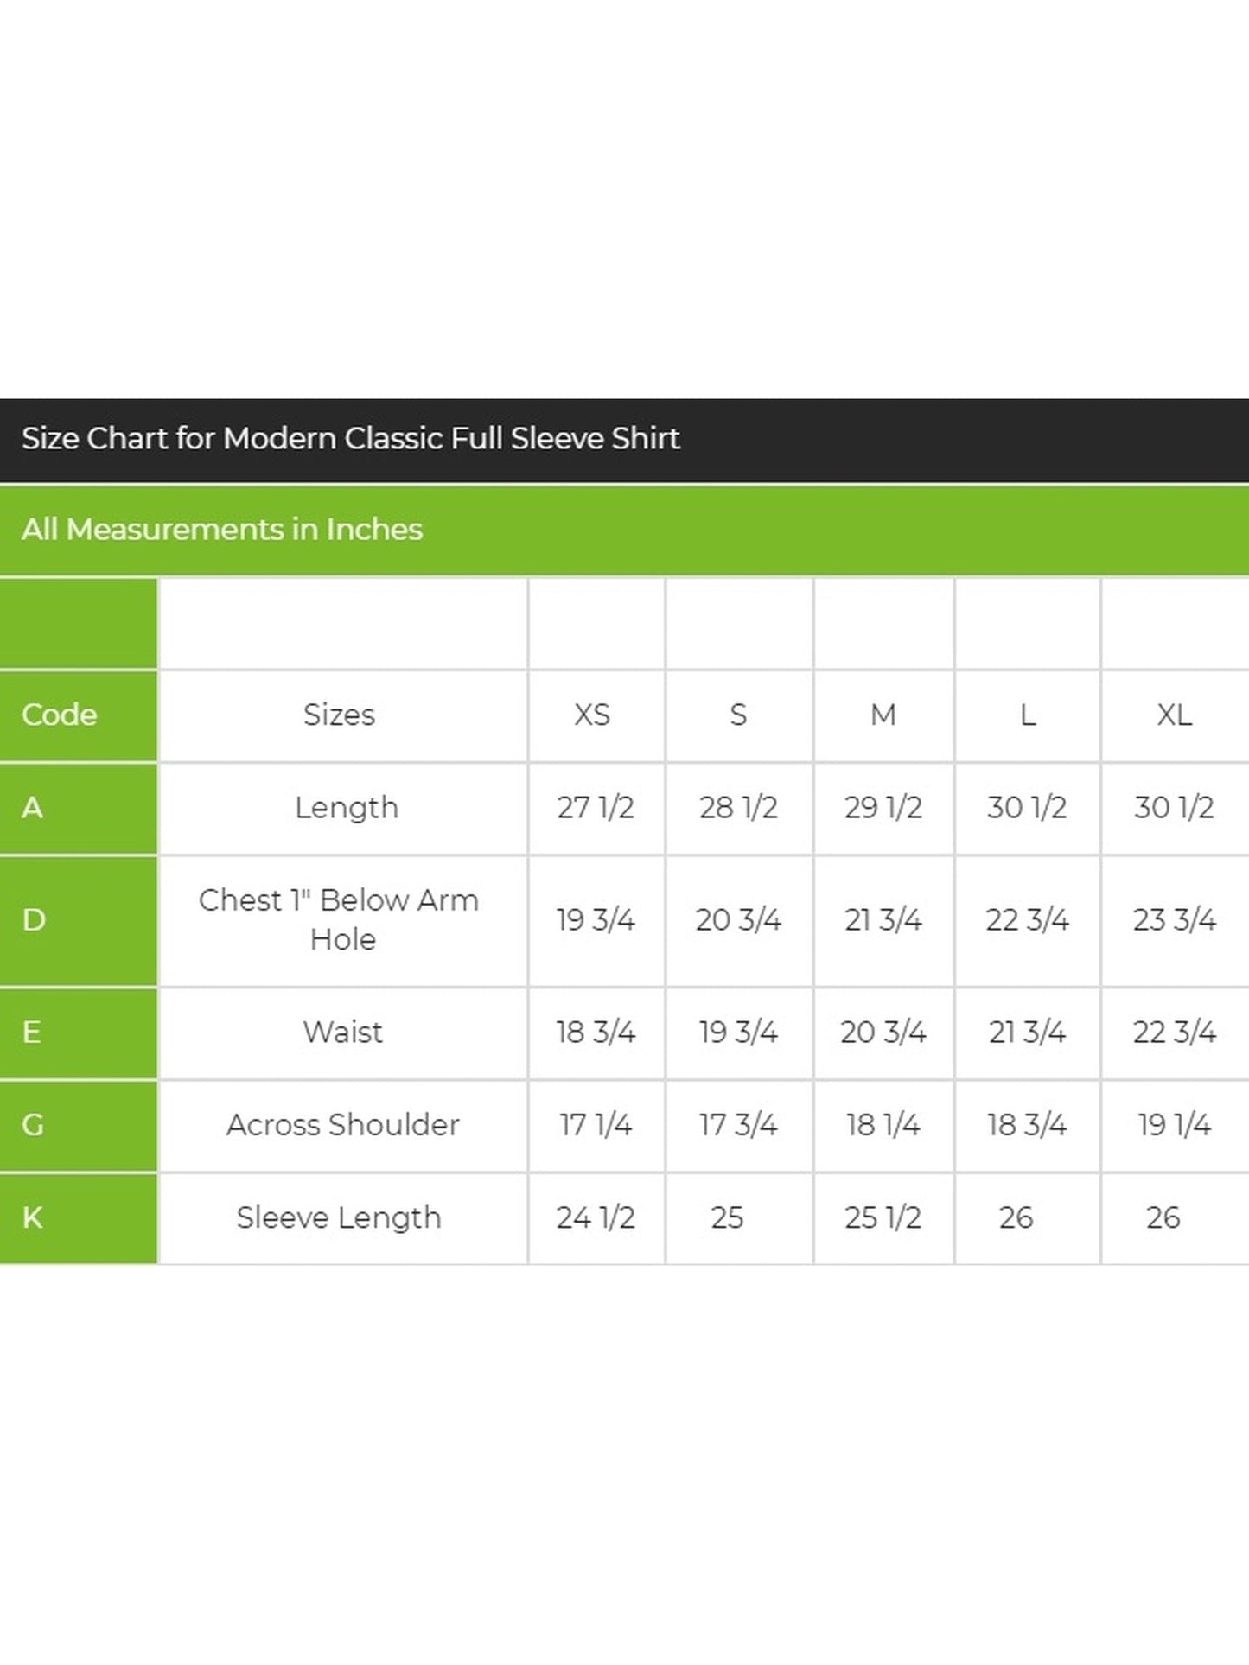Click code A cell in green column
The image size is (1249, 1665).
[x=79, y=809]
